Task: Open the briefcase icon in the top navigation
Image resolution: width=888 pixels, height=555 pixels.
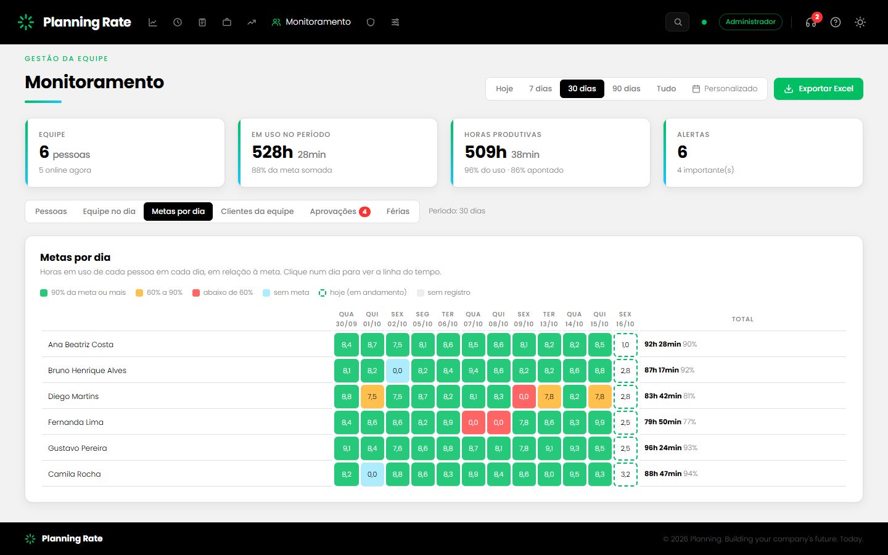Action: [x=227, y=22]
